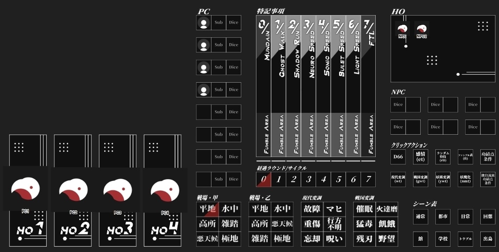Image resolution: width=499 pixels, height=252 pixels.
Task: Toggle the 野望 sengoku condition
Action: 386,239
